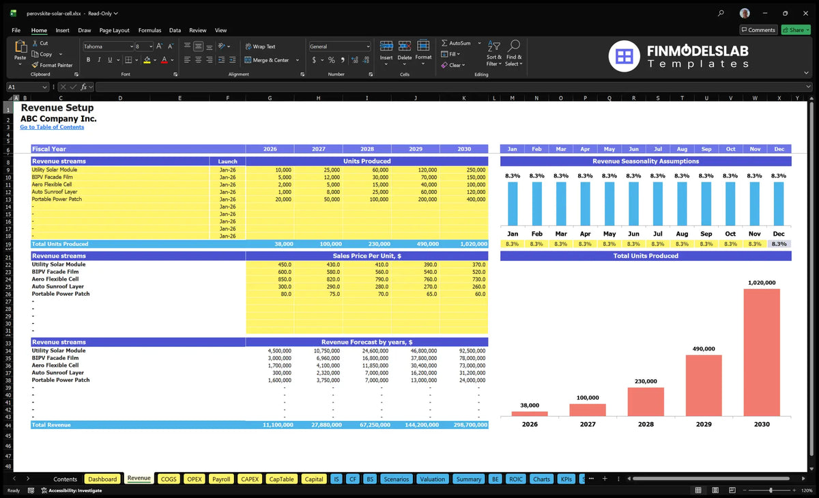819x498 pixels.
Task: Click the Format Cells icon
Action: point(423,46)
